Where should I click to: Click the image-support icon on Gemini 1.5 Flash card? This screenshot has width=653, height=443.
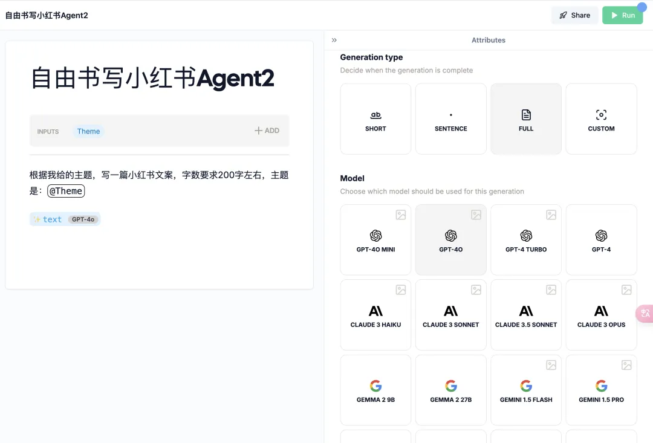[x=551, y=365]
